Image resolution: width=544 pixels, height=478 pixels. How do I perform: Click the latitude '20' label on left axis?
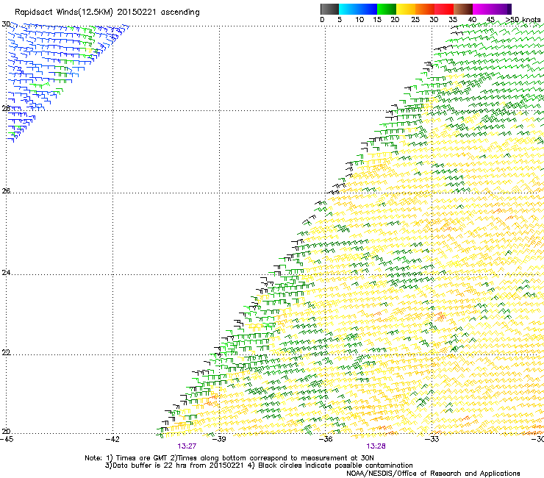point(6,432)
